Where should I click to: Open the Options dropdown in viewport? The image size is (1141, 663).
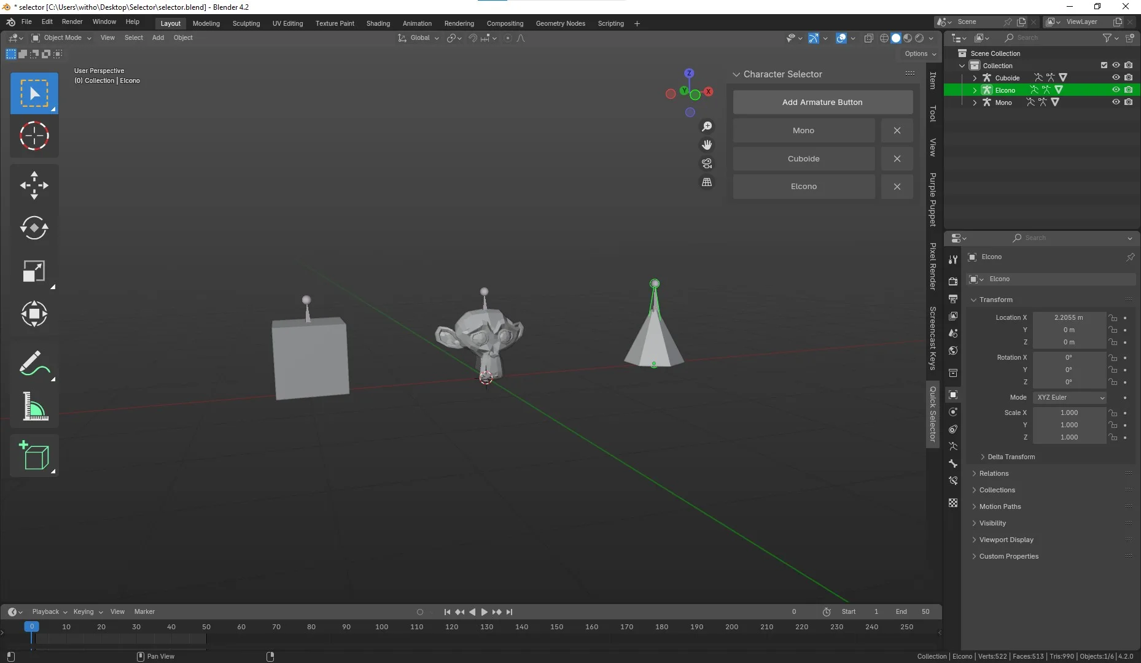(x=920, y=53)
